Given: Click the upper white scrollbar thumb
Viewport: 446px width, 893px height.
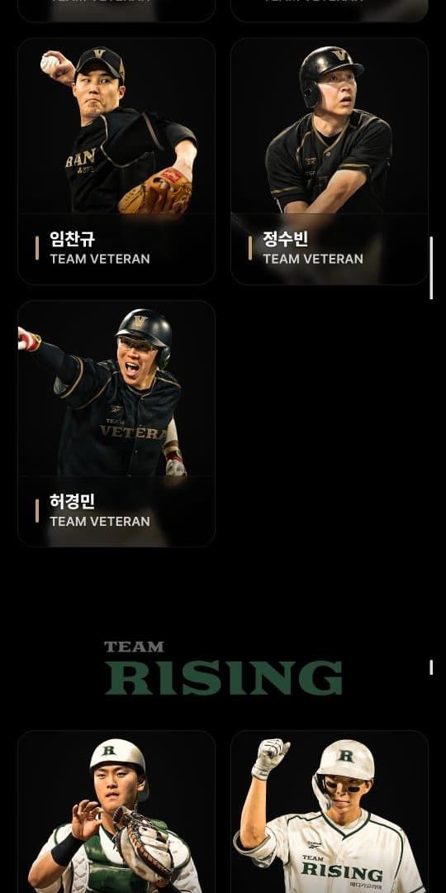Looking at the screenshot, I should tap(431, 268).
